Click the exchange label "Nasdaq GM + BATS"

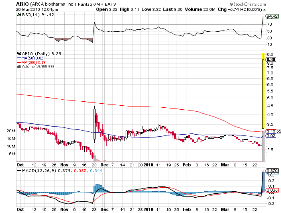point(97,4)
